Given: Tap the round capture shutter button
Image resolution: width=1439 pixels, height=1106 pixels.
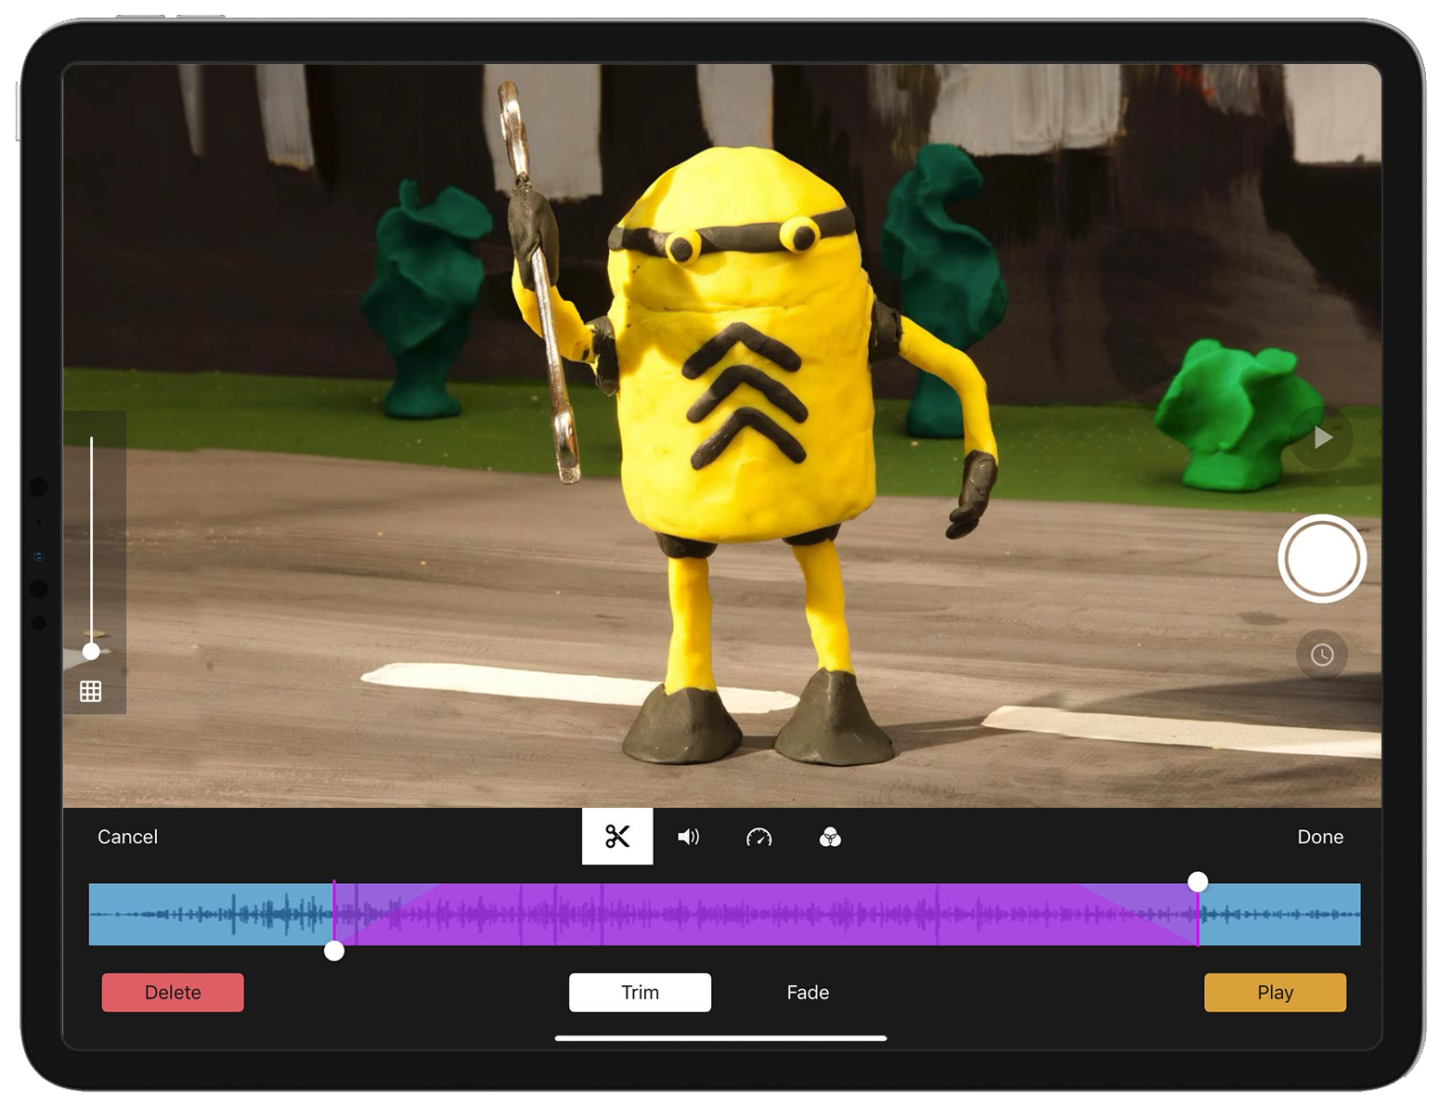Looking at the screenshot, I should (x=1322, y=559).
